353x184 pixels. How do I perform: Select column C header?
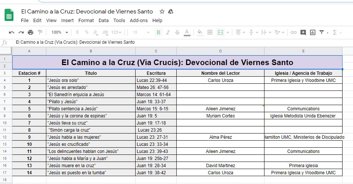[x=156, y=51]
